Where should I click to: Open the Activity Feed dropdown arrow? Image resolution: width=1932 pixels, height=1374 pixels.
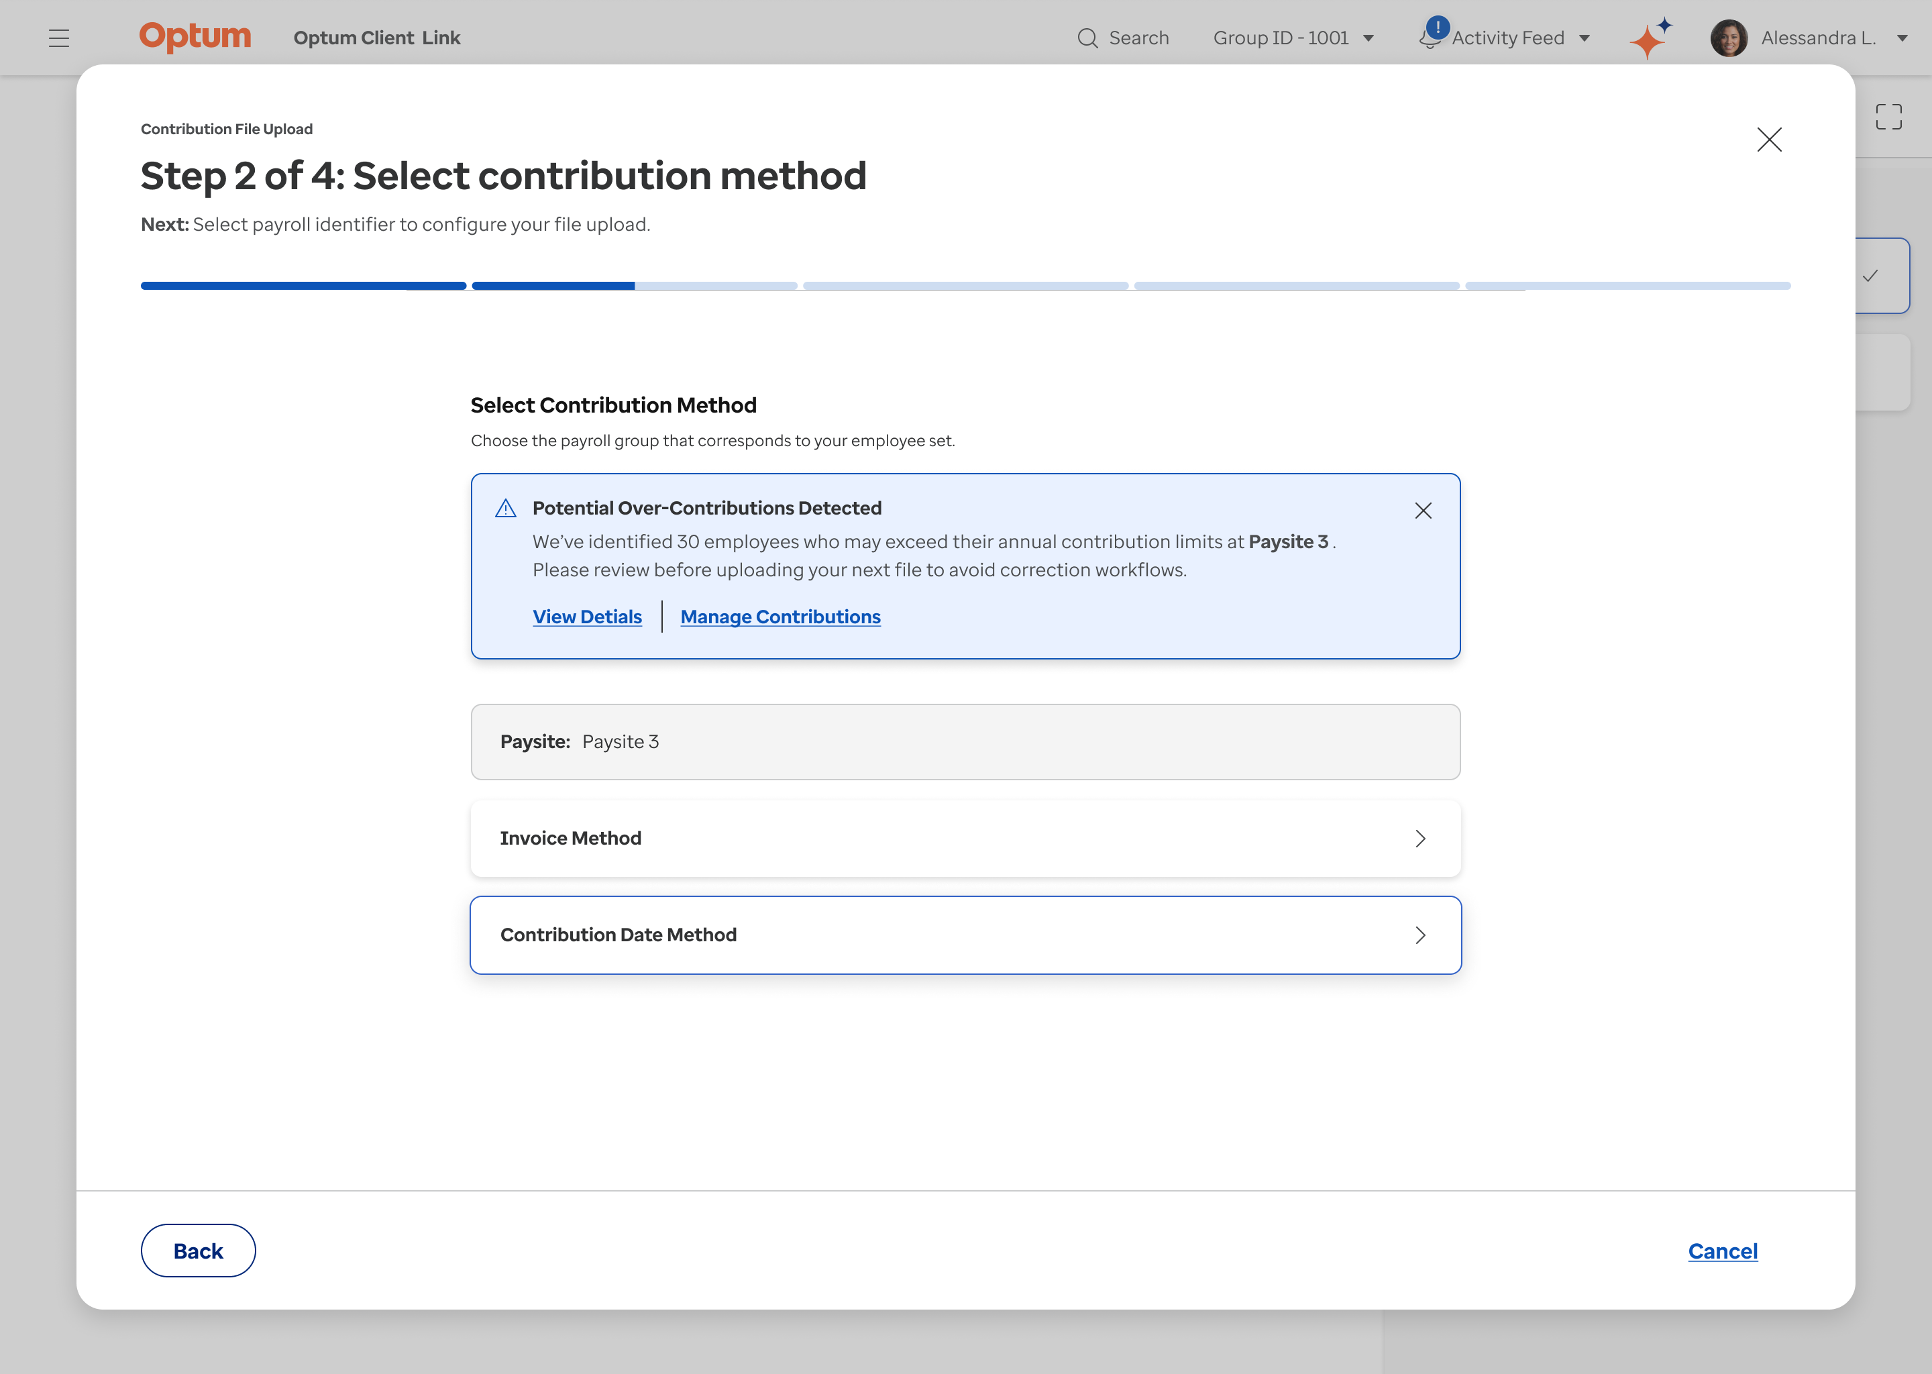1585,38
